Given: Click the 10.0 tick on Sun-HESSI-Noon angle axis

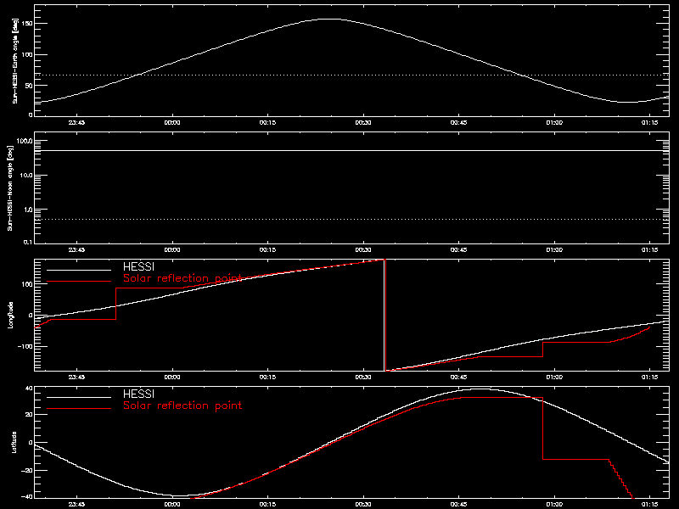Looking at the screenshot, I should click(26, 176).
